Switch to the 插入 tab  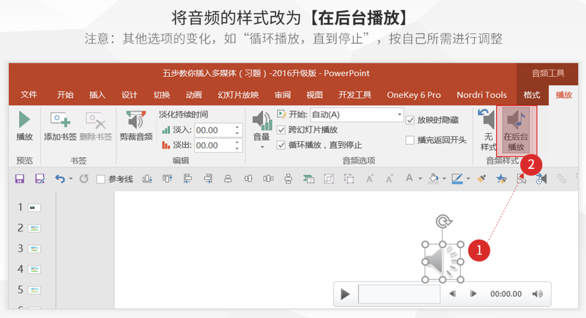point(97,95)
